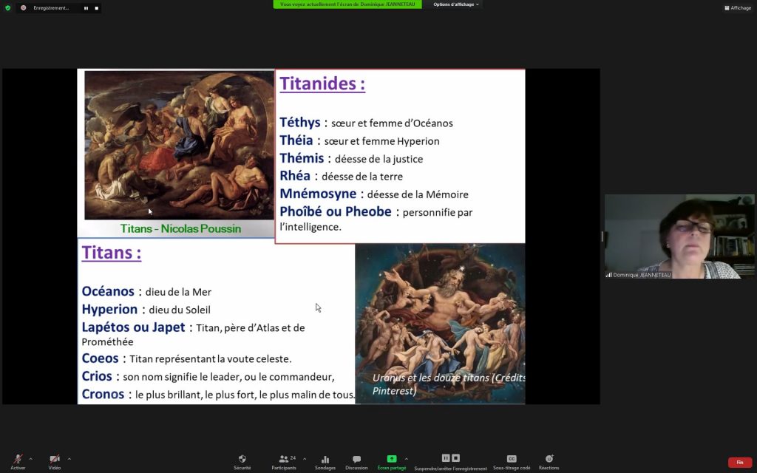The width and height of the screenshot is (757, 473).
Task: Click the name Thémis on the slide
Action: tap(302, 158)
